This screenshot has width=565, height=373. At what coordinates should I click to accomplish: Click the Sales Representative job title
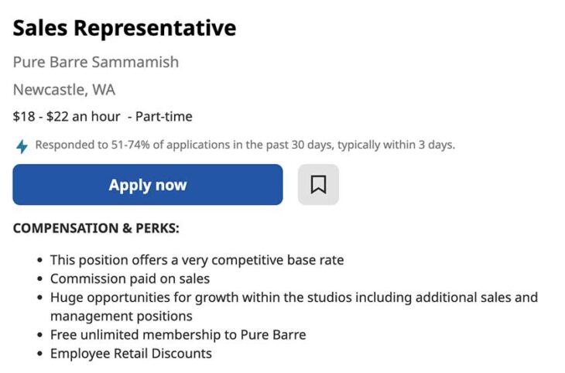click(x=125, y=29)
